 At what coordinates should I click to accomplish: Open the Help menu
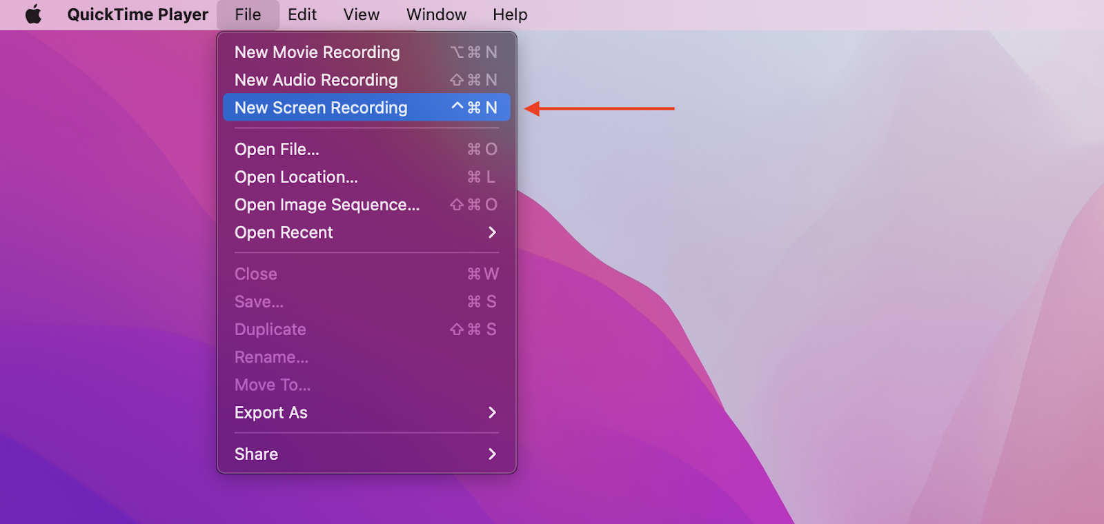pos(510,14)
